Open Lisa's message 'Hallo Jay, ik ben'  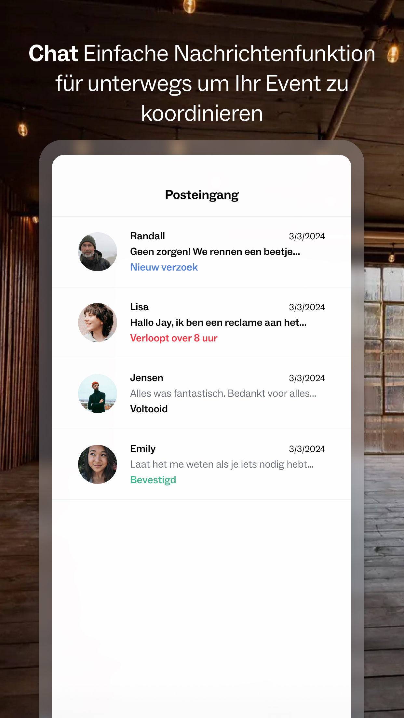tap(218, 323)
